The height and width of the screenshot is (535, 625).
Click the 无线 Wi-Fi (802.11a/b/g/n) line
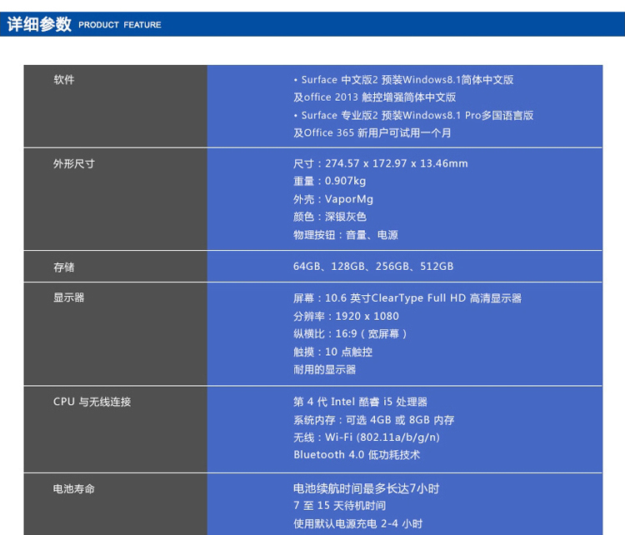[x=367, y=437]
